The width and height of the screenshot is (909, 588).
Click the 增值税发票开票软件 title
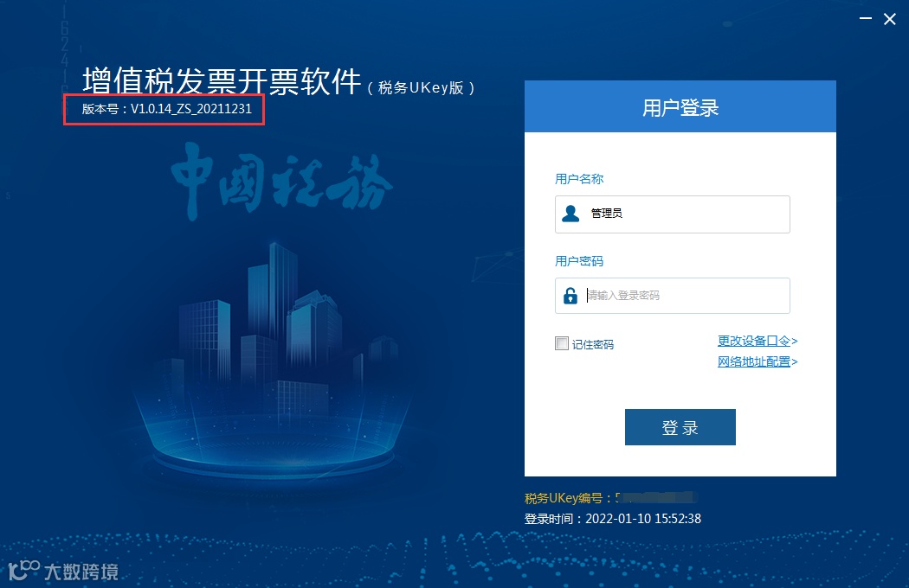click(222, 80)
